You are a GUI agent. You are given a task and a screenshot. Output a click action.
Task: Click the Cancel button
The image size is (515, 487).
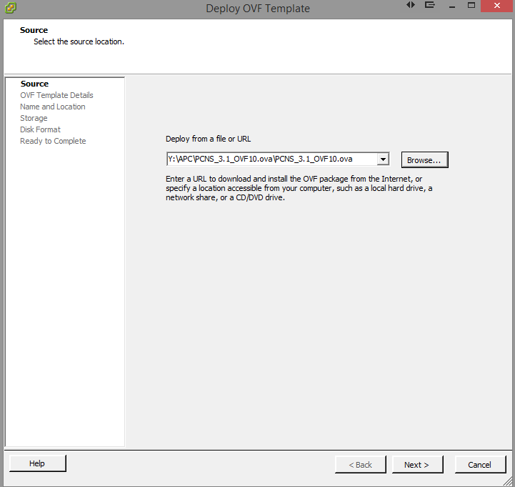[480, 465]
